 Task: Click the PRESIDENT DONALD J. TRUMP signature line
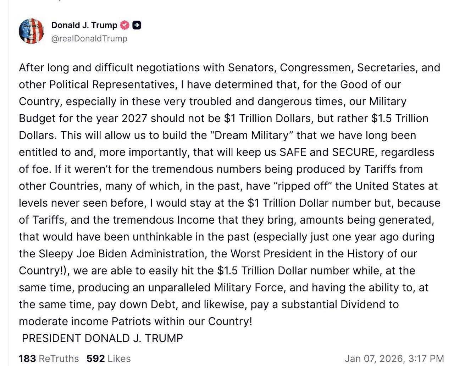click(102, 338)
